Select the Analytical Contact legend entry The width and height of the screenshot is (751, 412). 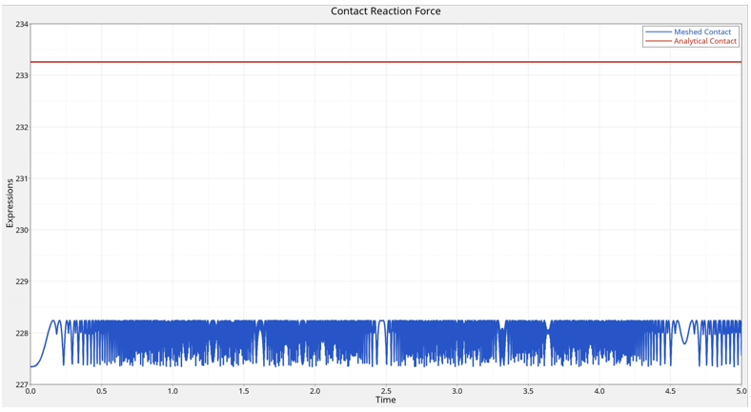click(x=705, y=41)
